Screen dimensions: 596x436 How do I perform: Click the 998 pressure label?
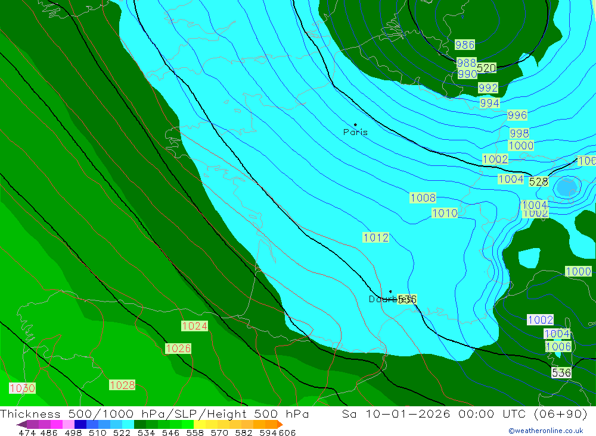519,134
